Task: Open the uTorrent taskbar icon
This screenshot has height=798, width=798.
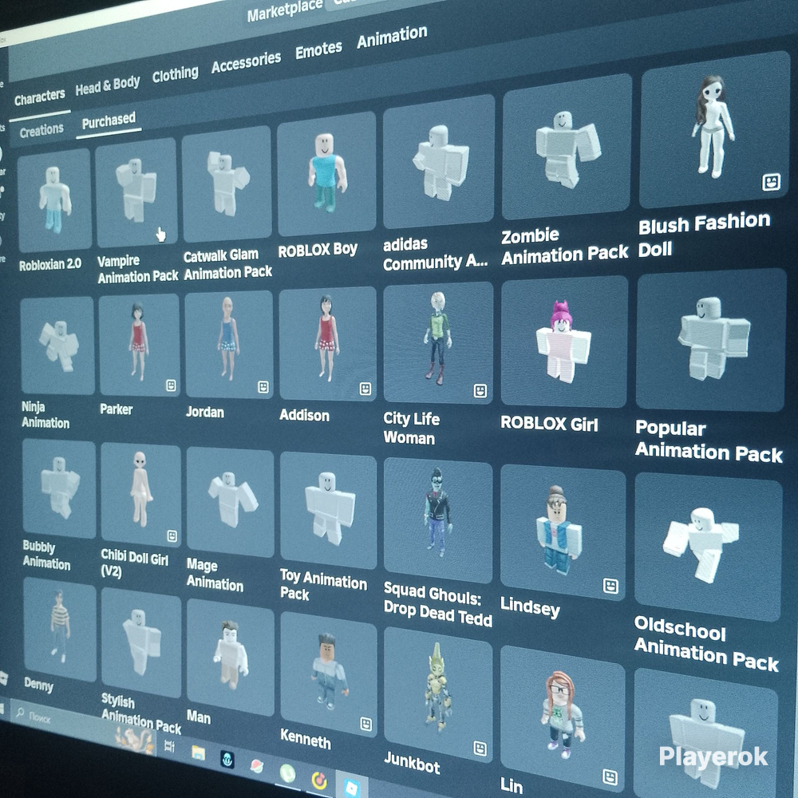Action: click(x=288, y=773)
